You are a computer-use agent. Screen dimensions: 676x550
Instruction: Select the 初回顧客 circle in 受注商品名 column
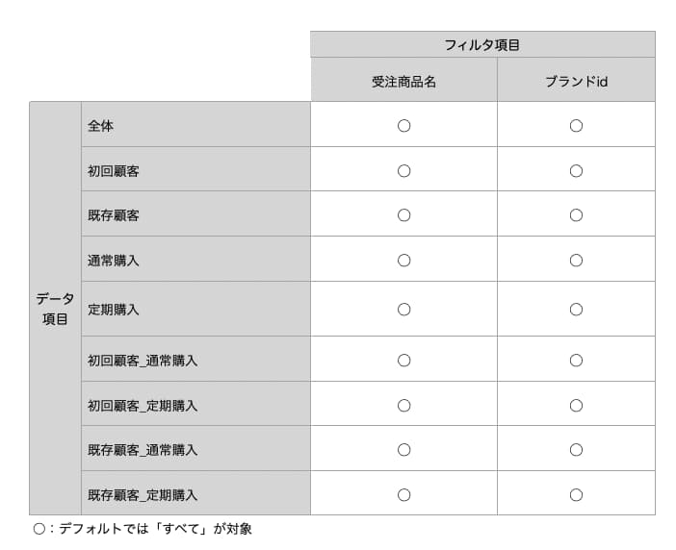(403, 171)
